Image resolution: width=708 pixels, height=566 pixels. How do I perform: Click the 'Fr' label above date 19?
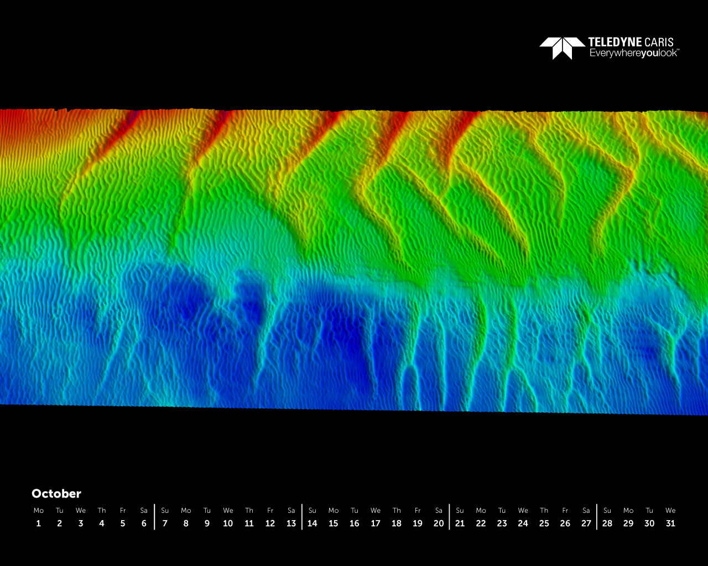418,510
